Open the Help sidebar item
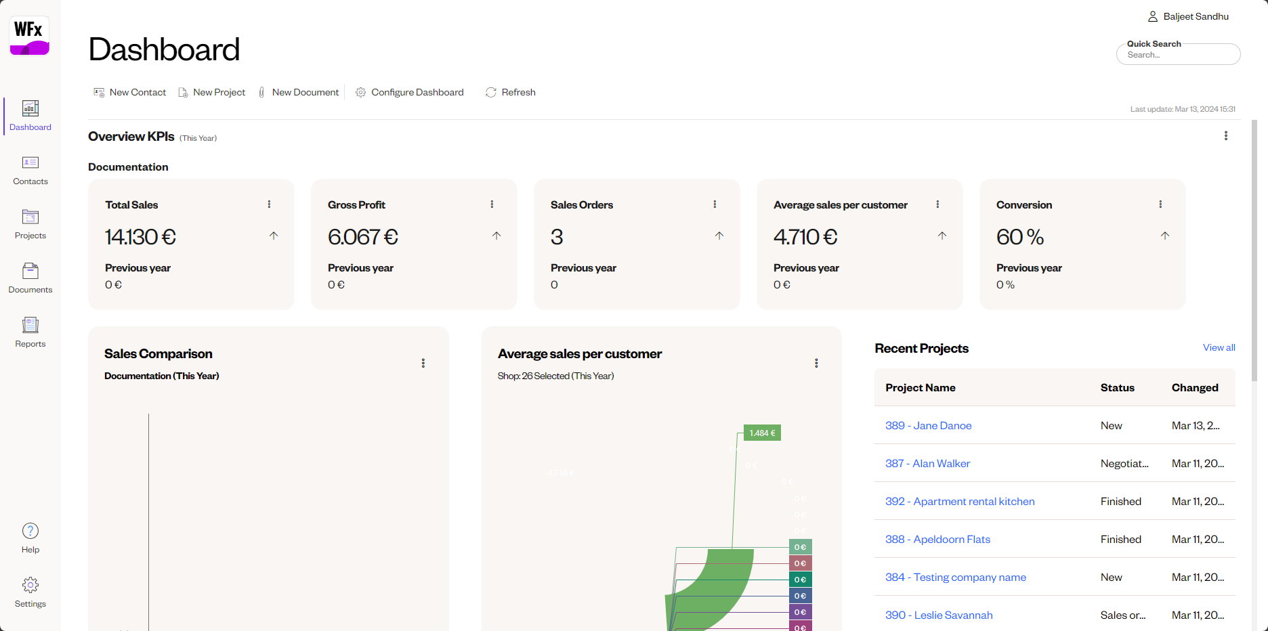 [x=30, y=538]
